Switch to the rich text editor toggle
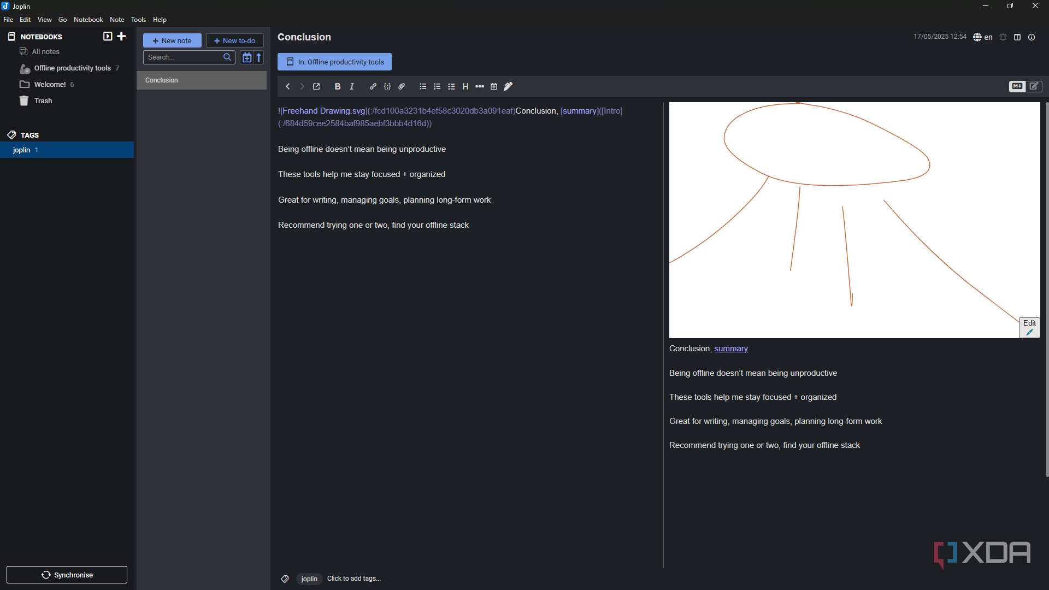Screen dimensions: 1049x590 [1034, 86]
